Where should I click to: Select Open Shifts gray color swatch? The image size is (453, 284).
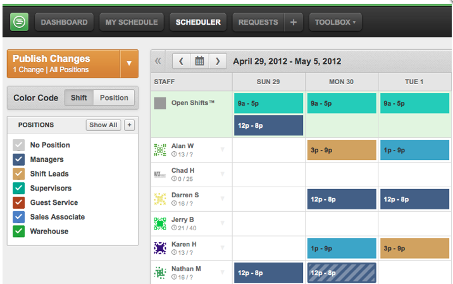tap(160, 103)
